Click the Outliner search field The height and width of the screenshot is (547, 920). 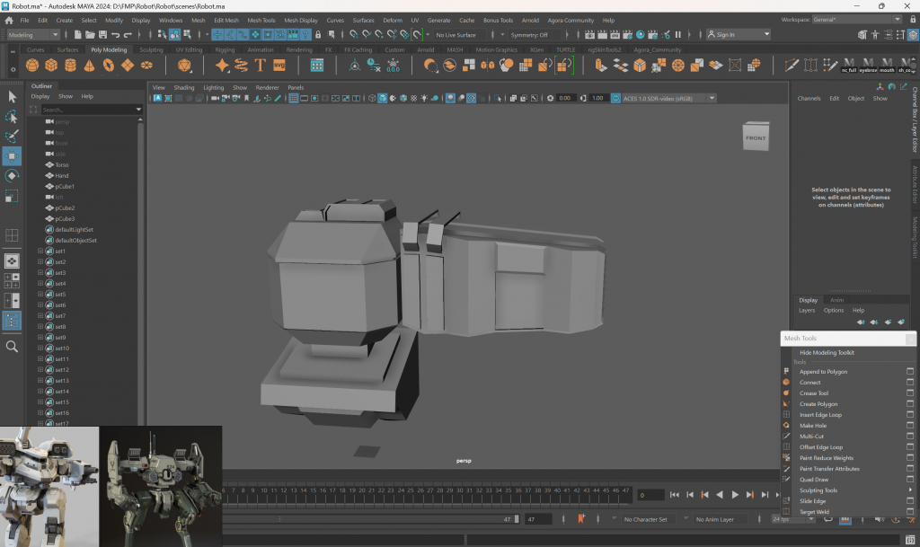(x=87, y=110)
